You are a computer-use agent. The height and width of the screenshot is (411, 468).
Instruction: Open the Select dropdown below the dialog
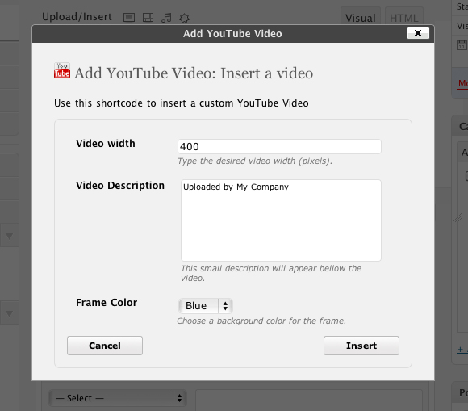118,398
